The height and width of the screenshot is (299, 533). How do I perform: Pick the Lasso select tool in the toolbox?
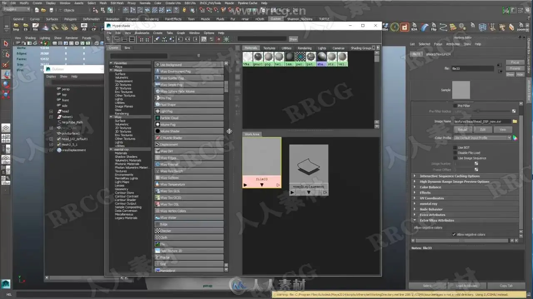6,54
